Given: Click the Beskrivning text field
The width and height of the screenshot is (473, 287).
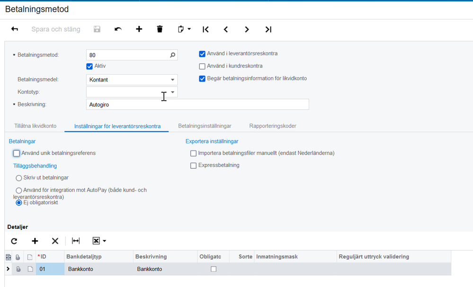Looking at the screenshot, I should tap(197, 104).
